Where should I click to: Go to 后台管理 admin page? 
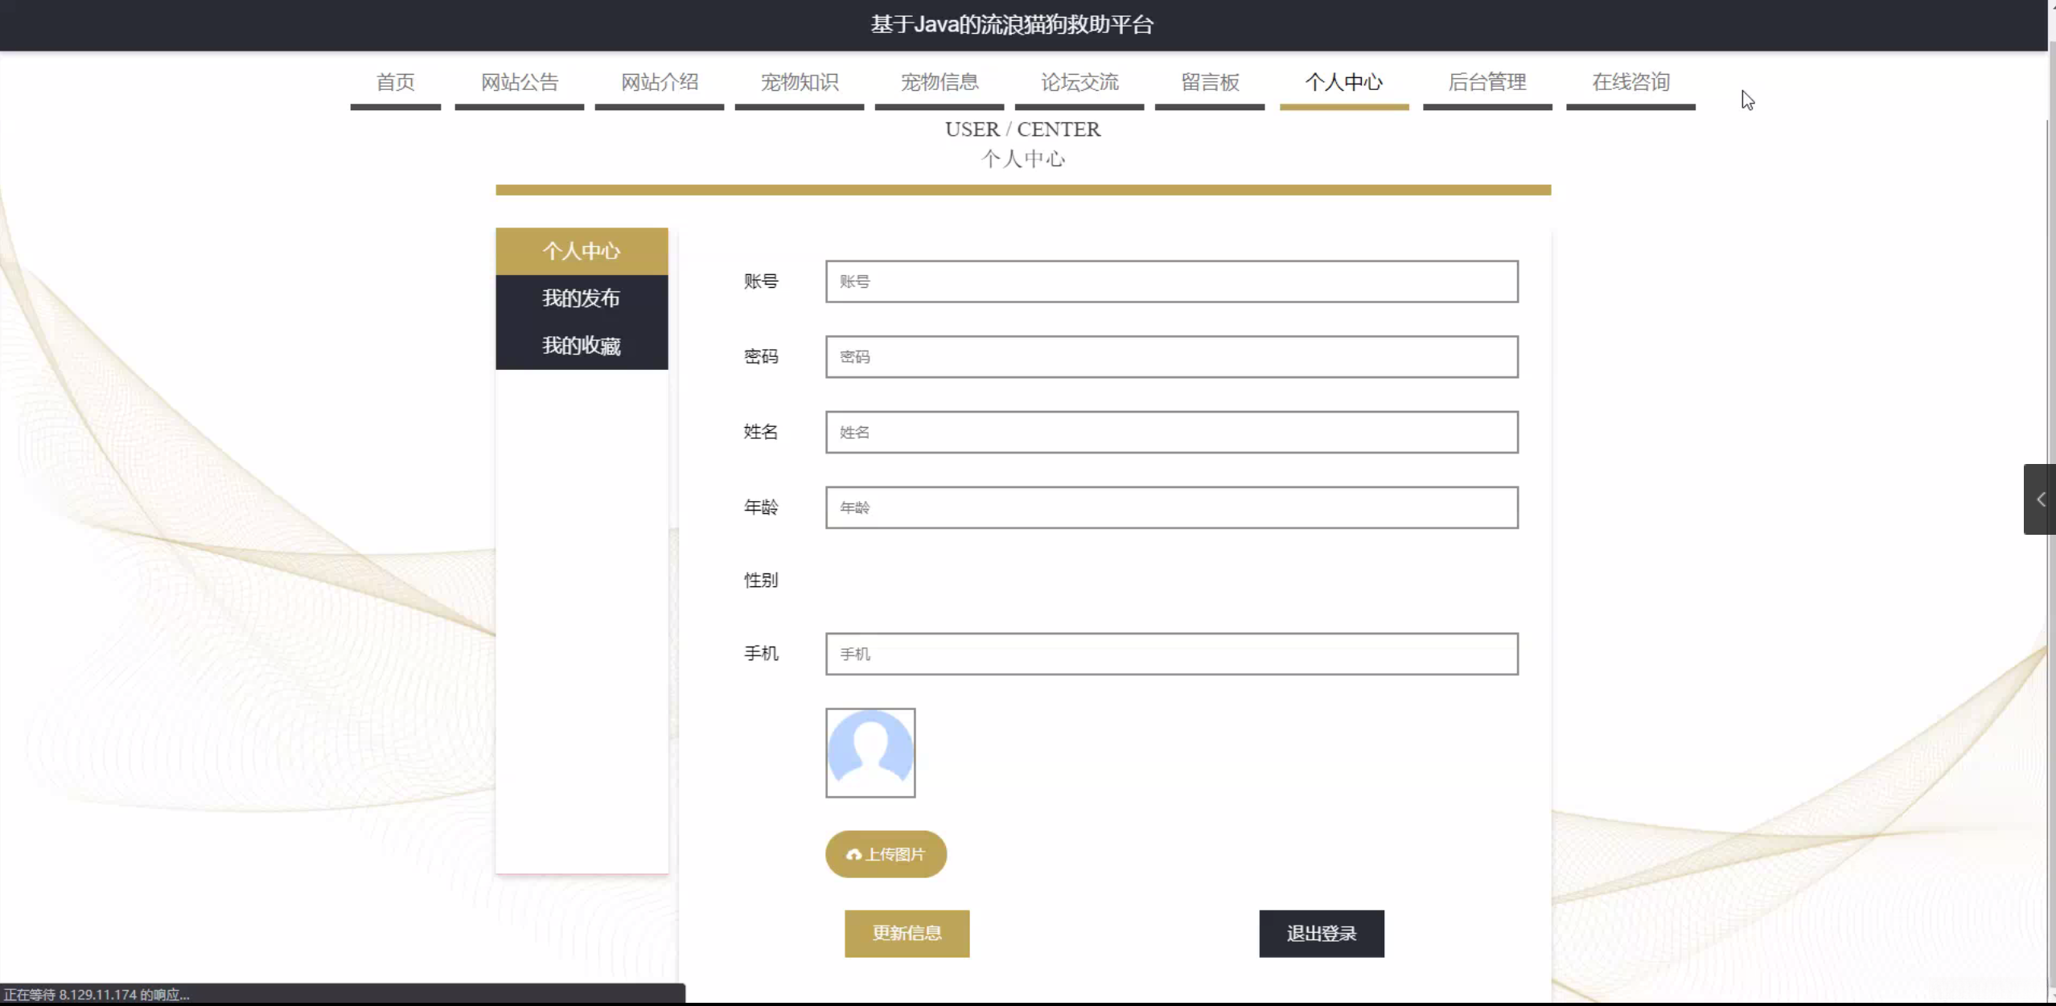tap(1486, 82)
